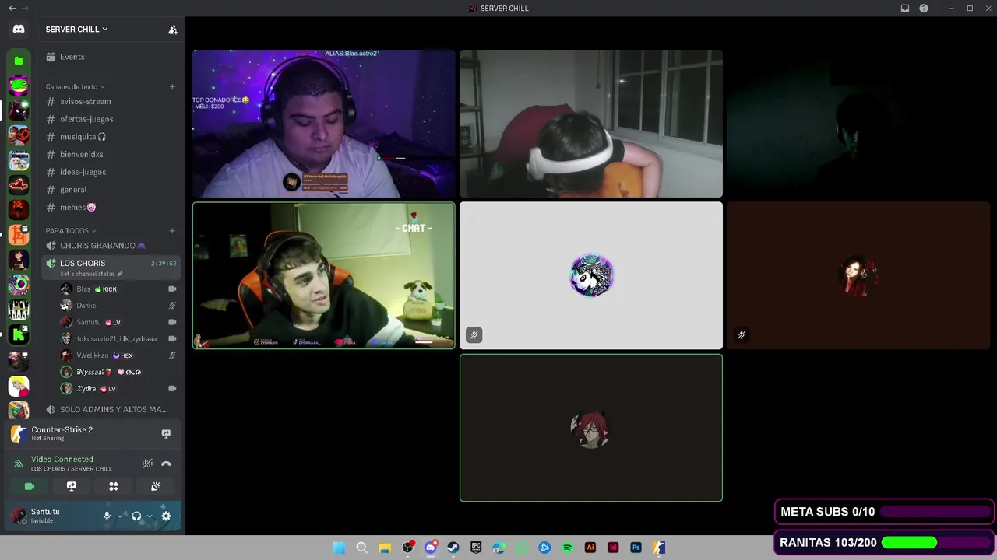The height and width of the screenshot is (560, 997).
Task: Focus the ALIAS Blas.astro21 video tile
Action: (323, 124)
